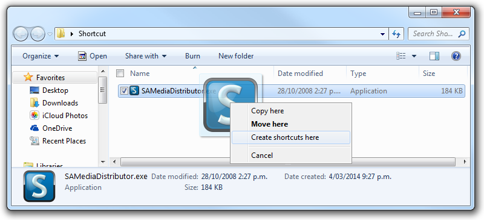Image resolution: width=484 pixels, height=220 pixels.
Task: Maximize the Explorer window
Action: tap(434, 12)
